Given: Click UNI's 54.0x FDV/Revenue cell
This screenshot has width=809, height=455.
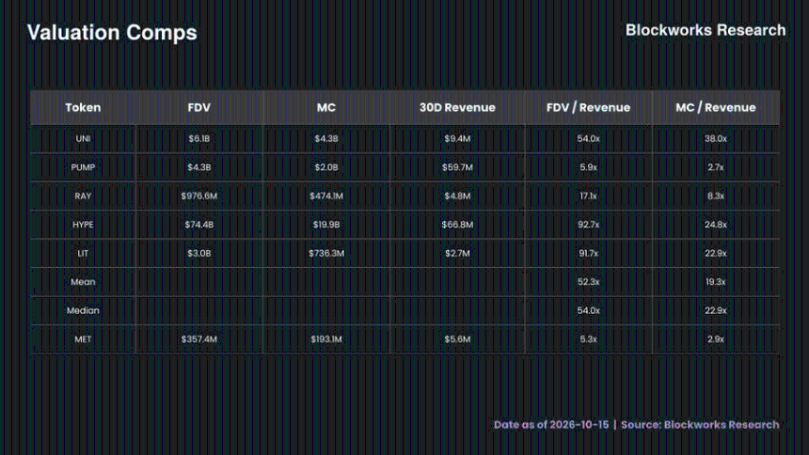Looking at the screenshot, I should coord(588,139).
